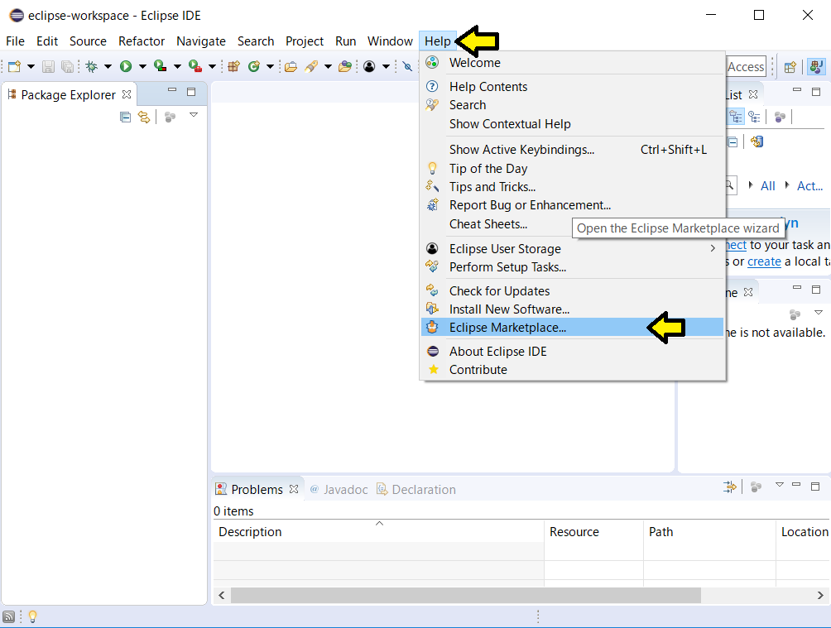Click the Synchronize Changed icon in Task List
Image resolution: width=831 pixels, height=628 pixels.
(757, 141)
